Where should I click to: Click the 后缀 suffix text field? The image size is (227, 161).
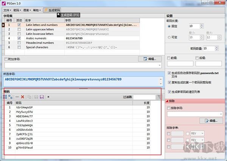[208, 64]
